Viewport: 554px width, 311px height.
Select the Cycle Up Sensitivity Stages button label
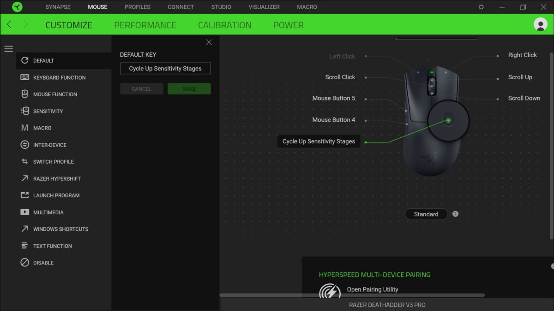tap(319, 141)
